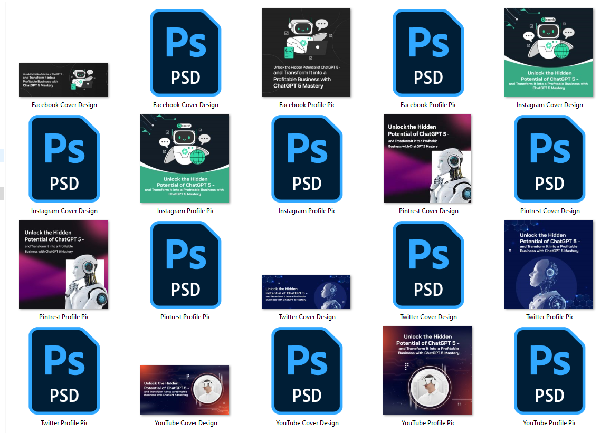Image resolution: width=610 pixels, height=433 pixels.
Task: Click the "Instagram Profile Pic" name under the image preview
Action: pos(186,211)
